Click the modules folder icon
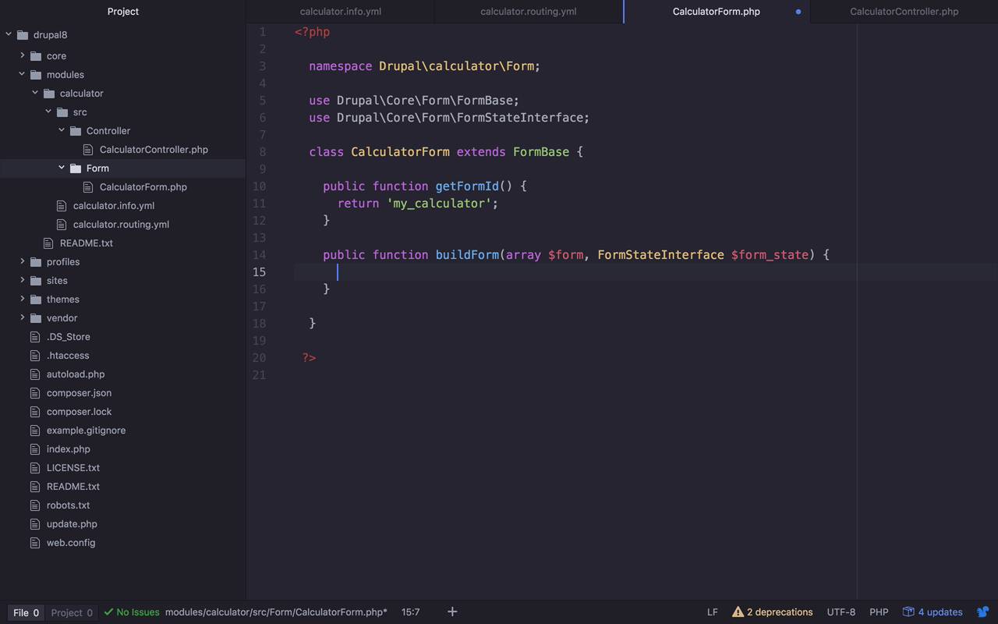The image size is (998, 624). 36,74
